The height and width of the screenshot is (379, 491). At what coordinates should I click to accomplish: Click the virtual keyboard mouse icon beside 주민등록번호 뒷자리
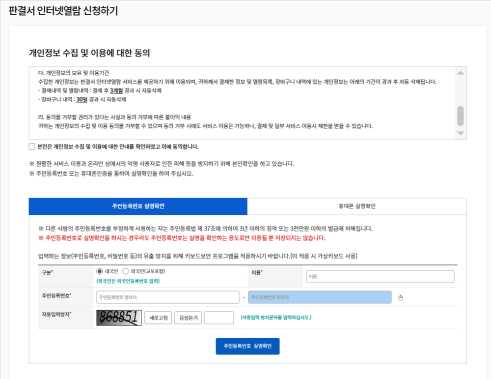[401, 297]
